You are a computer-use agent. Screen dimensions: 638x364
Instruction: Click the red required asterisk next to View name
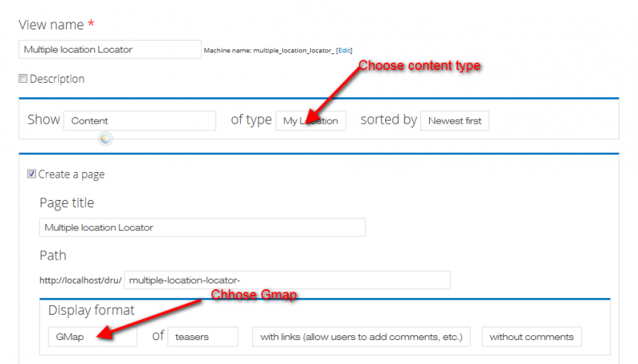coord(91,24)
